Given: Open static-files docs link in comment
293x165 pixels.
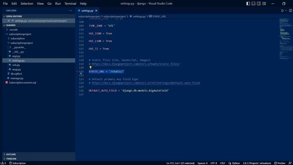Looking at the screenshot, I should (x=136, y=64).
